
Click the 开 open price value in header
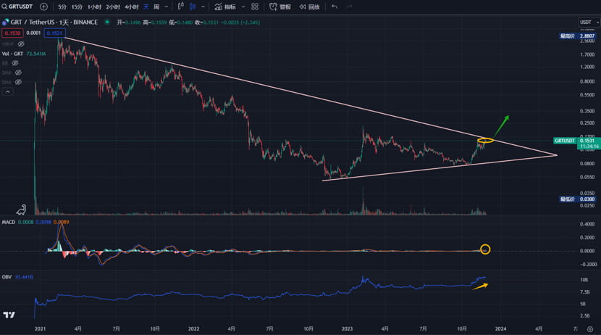tap(133, 22)
